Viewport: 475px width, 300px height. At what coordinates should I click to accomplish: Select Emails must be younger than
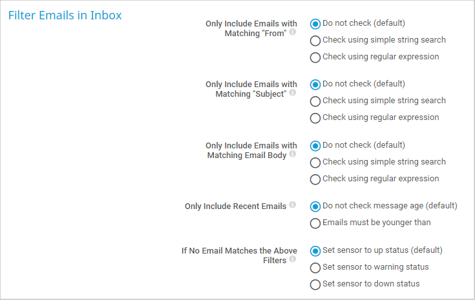(315, 223)
